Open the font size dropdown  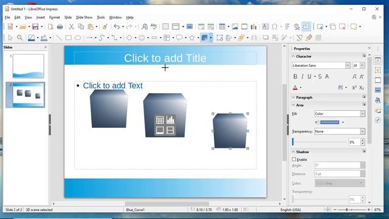[362, 65]
